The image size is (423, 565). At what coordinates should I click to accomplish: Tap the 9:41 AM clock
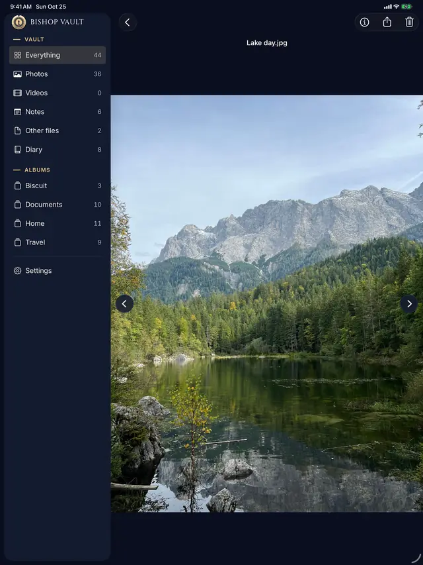pos(21,7)
